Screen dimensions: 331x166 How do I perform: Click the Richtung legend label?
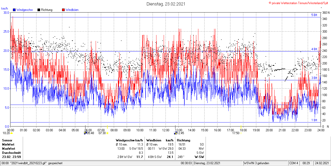pos(47,10)
